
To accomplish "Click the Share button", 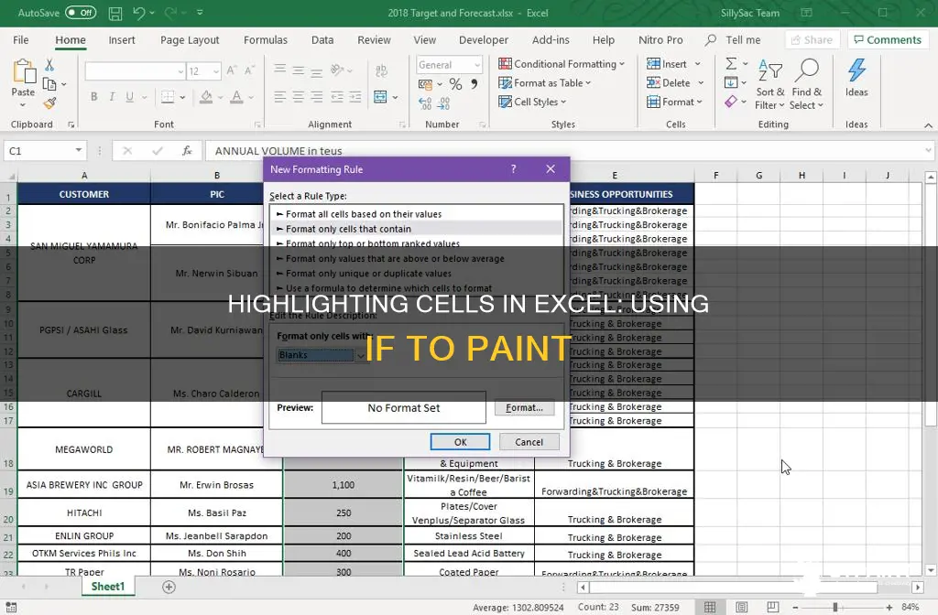I will point(812,40).
